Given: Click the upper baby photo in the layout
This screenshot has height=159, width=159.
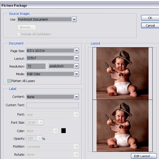Looking at the screenshot, I should 123,73.
